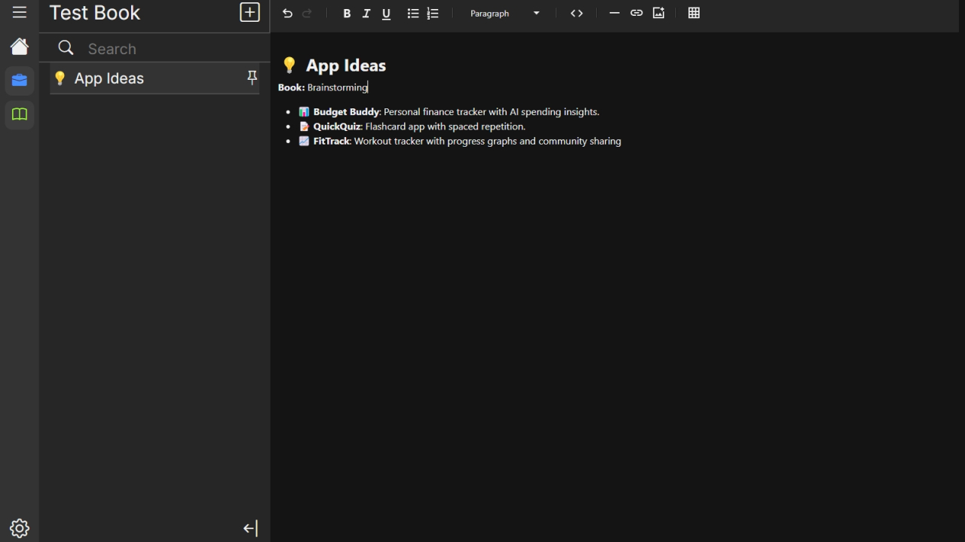This screenshot has height=542, width=965.
Task: Collapse the sidebar panel arrow
Action: coord(250,528)
